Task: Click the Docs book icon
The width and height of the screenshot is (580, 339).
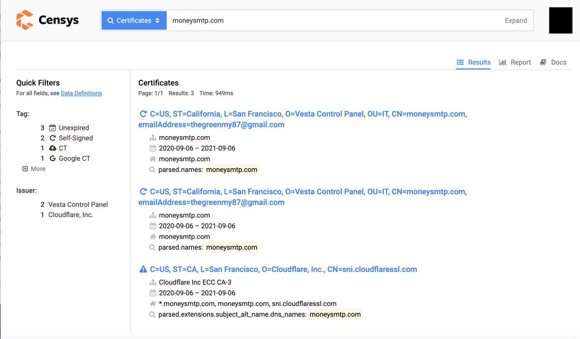Action: [543, 62]
